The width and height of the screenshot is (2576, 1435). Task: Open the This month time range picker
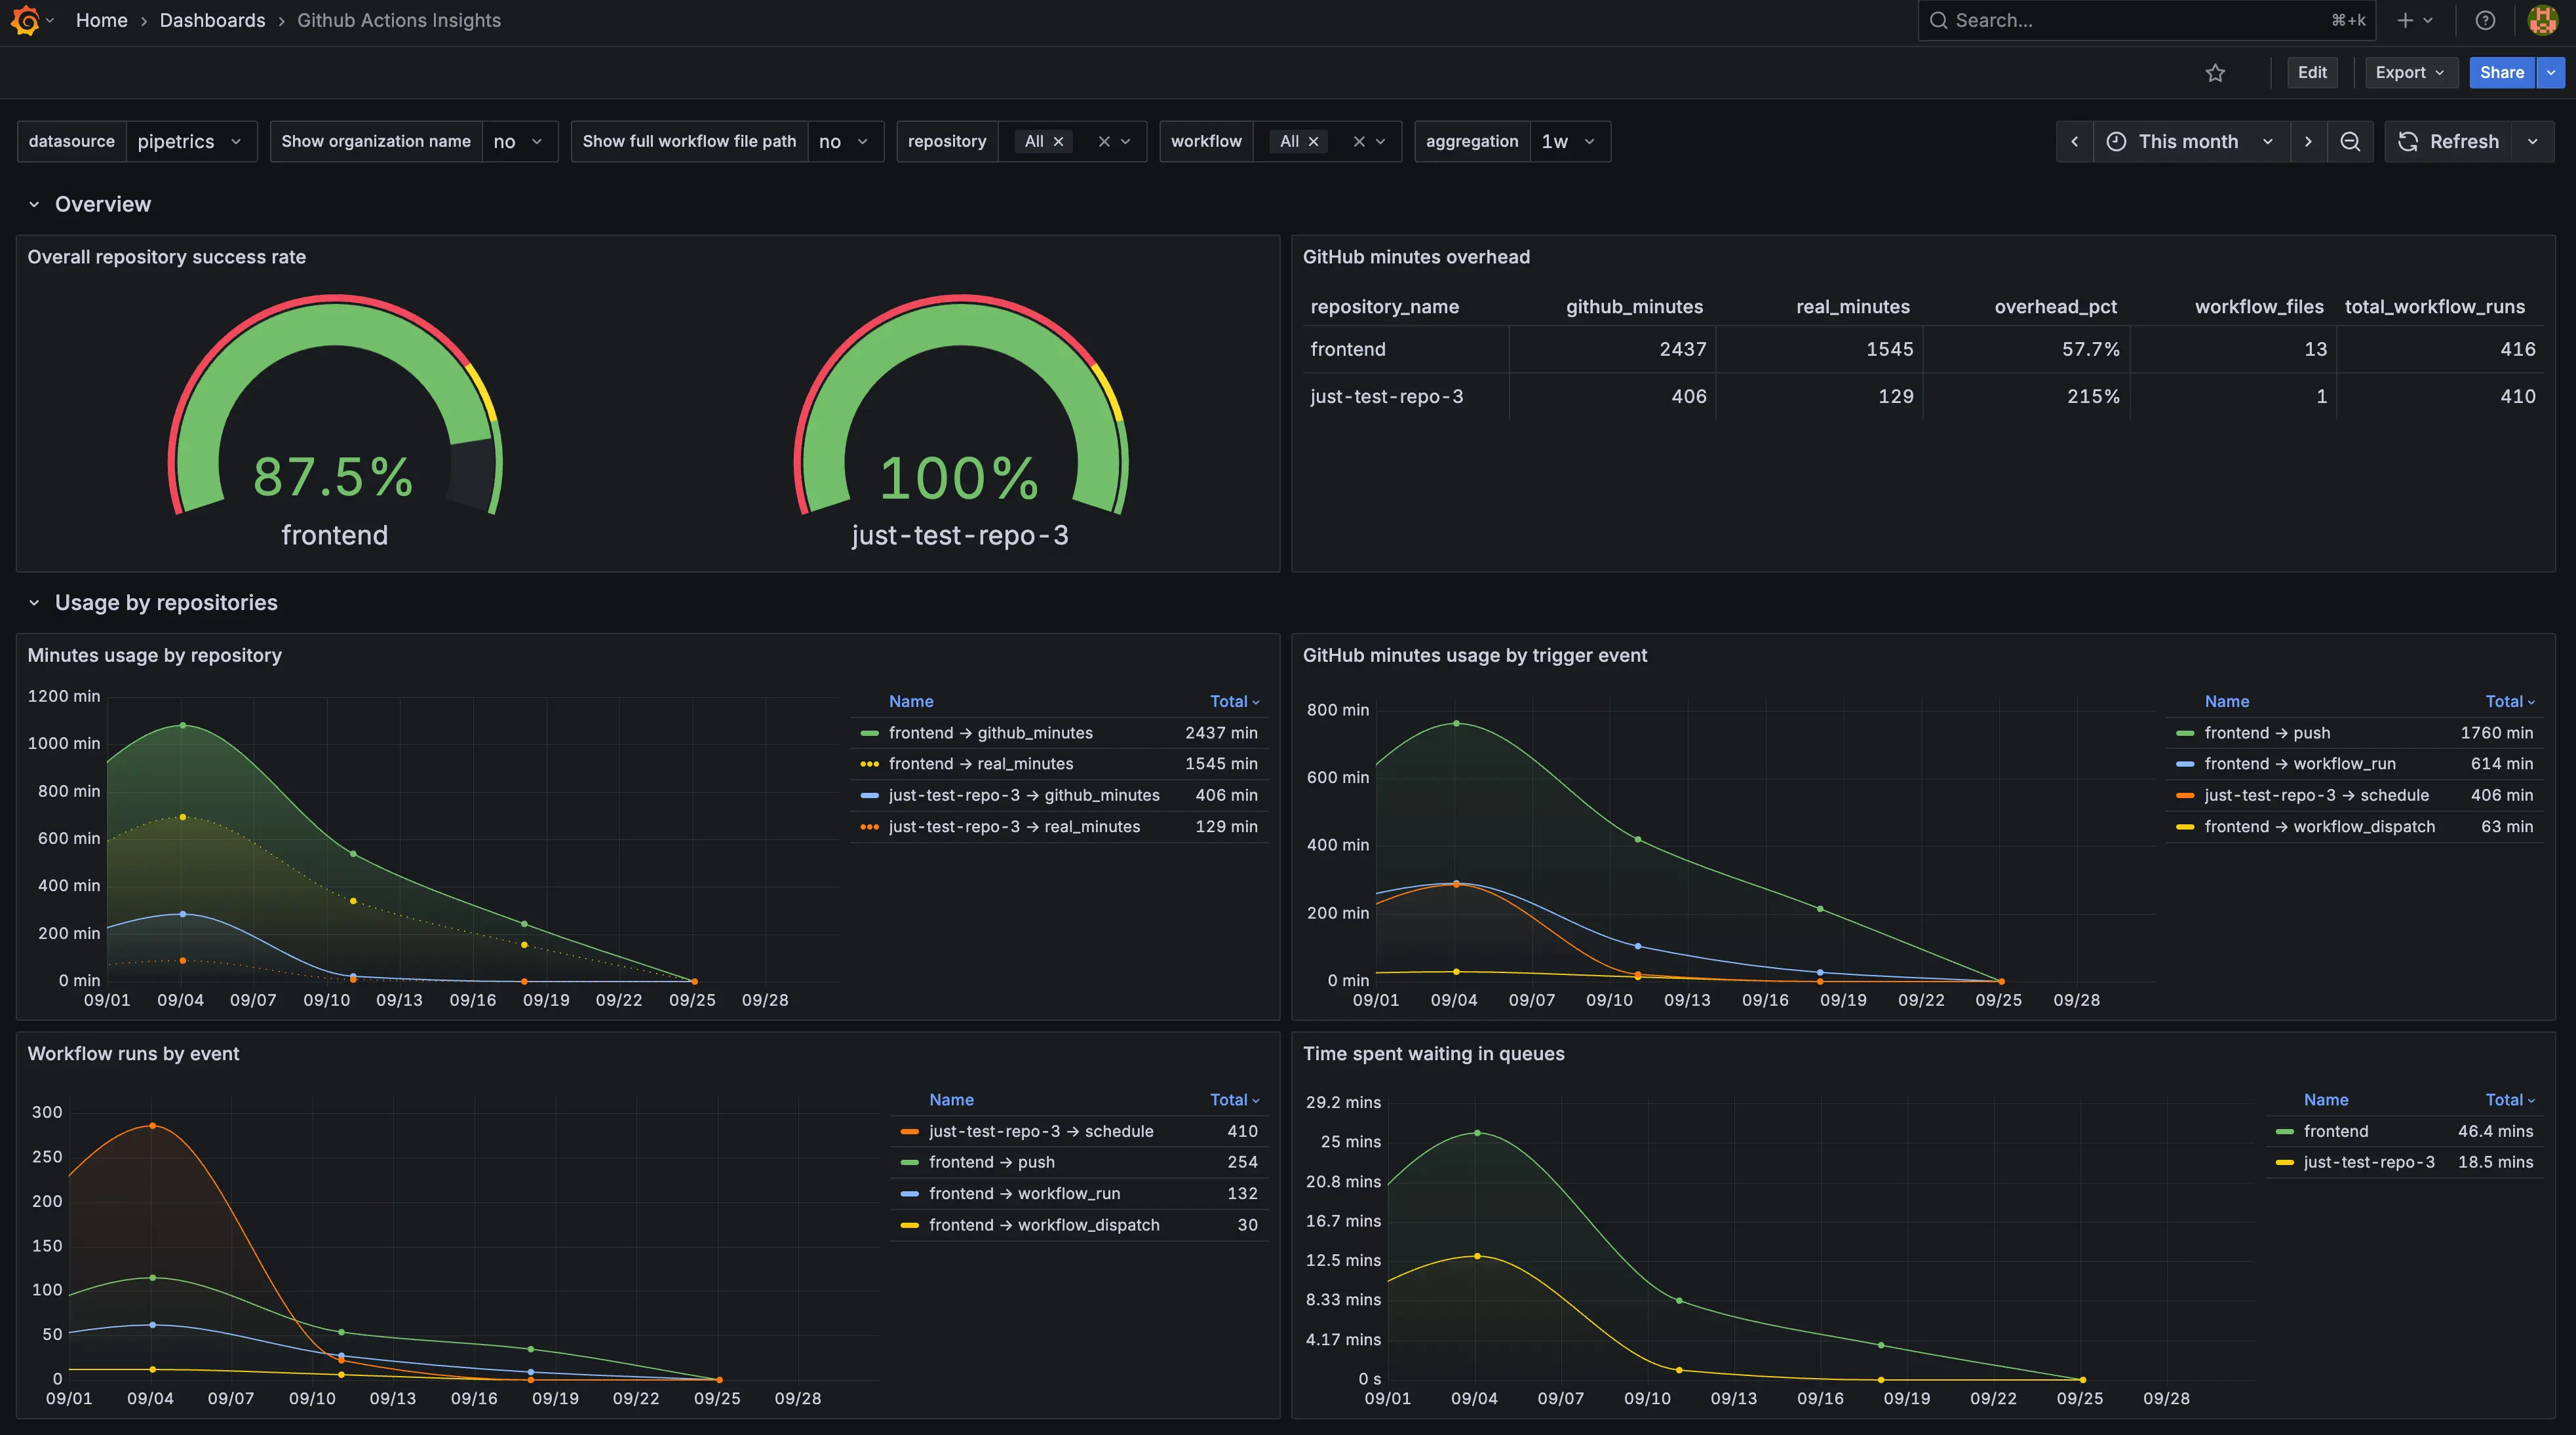pos(2189,141)
